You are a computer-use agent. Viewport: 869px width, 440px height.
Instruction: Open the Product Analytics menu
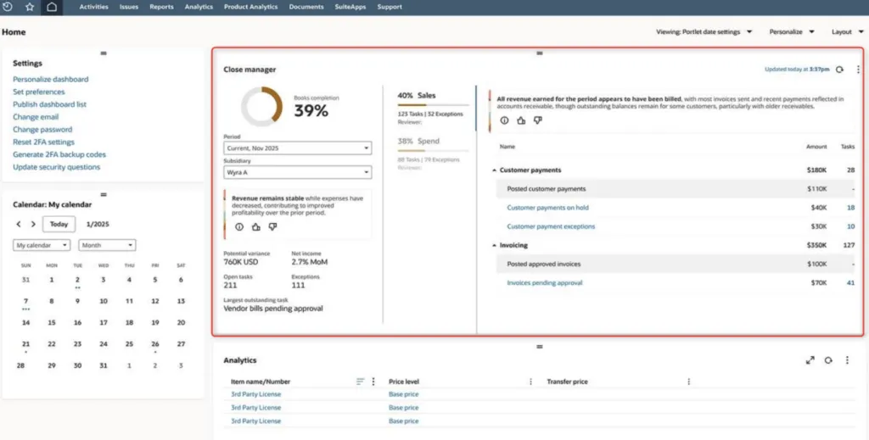(x=250, y=7)
